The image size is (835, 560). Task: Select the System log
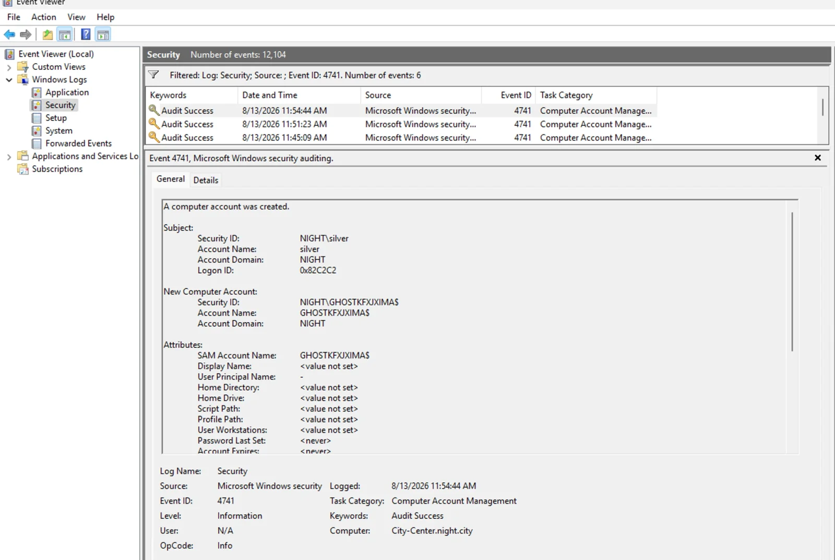[x=59, y=131]
